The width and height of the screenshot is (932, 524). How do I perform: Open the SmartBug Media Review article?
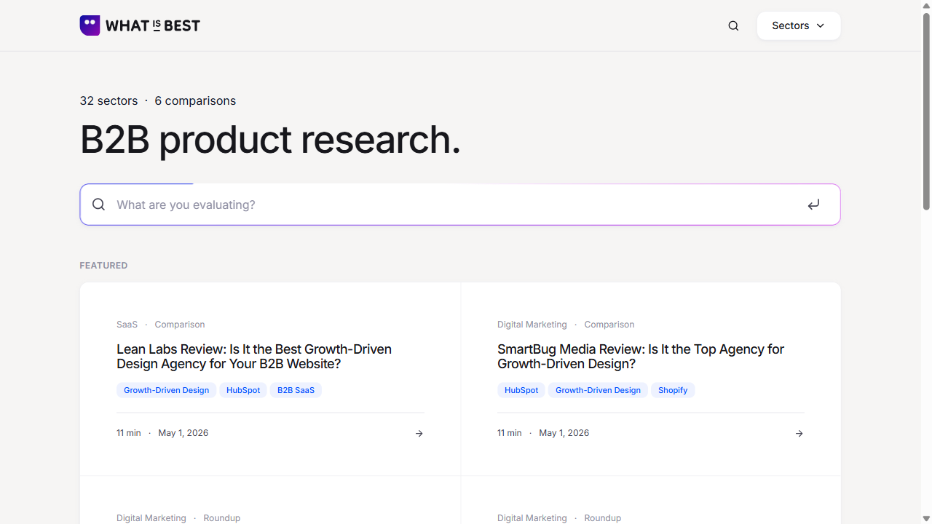click(641, 357)
